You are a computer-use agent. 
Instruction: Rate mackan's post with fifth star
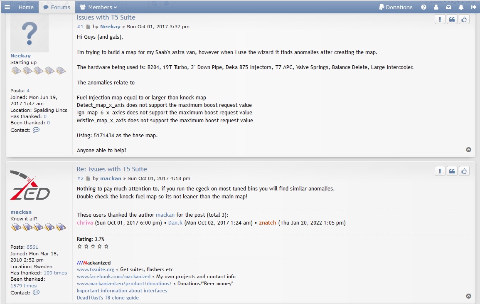[x=106, y=246]
